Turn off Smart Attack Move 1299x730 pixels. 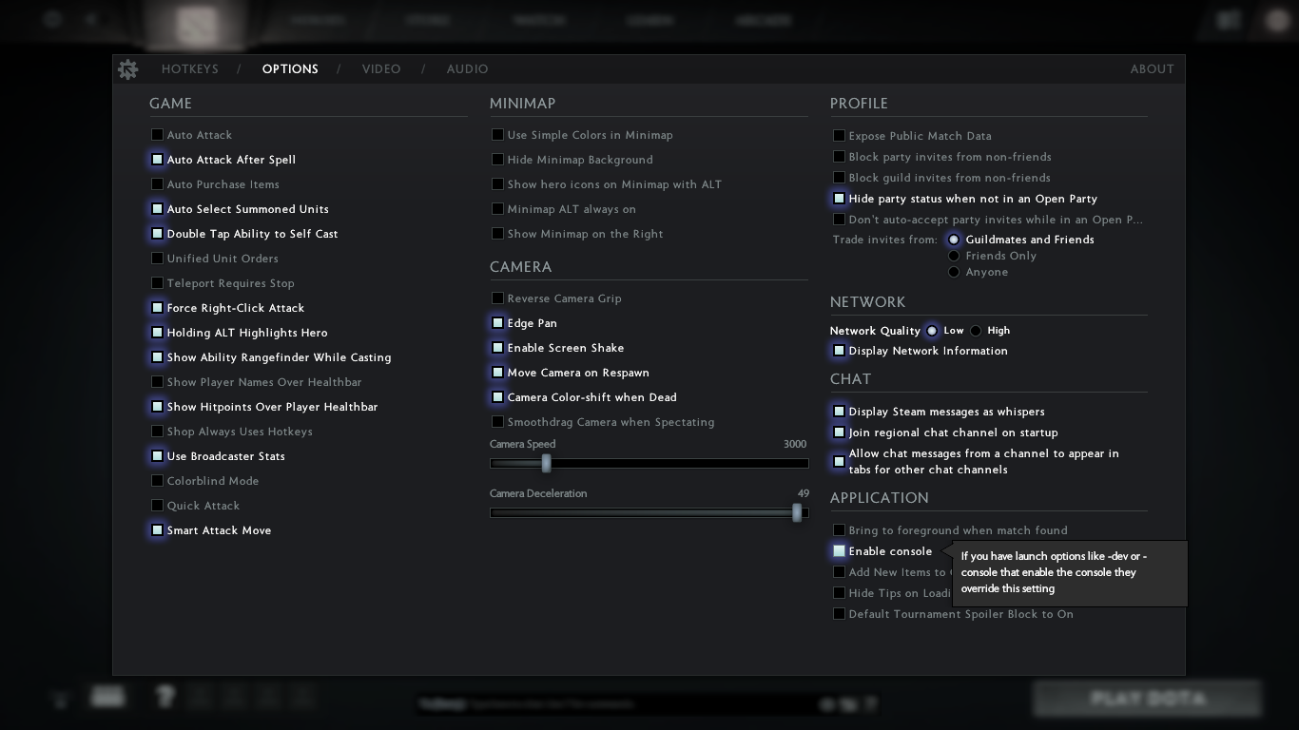[158, 530]
